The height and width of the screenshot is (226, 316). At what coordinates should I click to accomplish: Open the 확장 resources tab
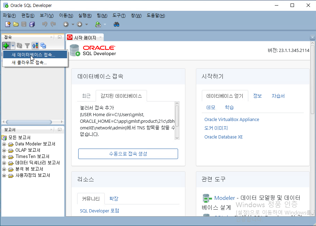[x=114, y=199]
